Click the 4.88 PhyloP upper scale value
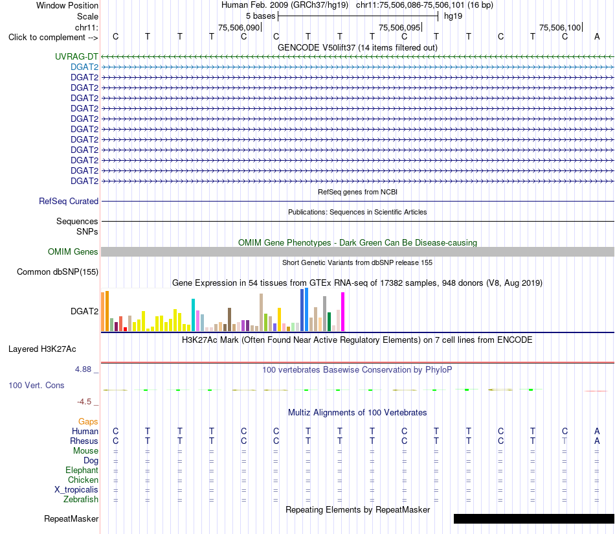Image resolution: width=615 pixels, height=534 pixels. [x=83, y=369]
